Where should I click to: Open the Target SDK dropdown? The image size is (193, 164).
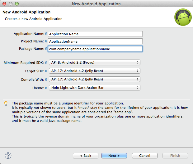click(x=95, y=71)
